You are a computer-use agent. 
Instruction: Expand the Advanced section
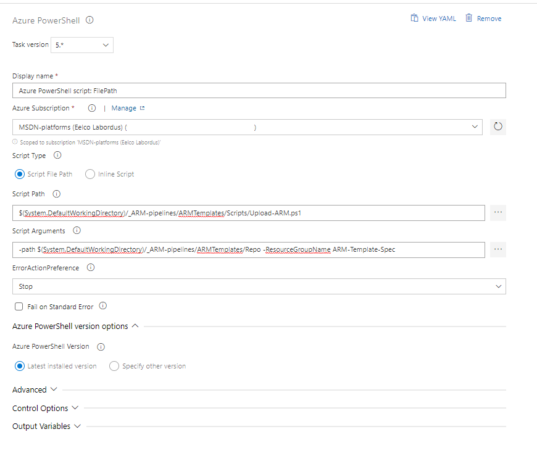pyautogui.click(x=35, y=390)
